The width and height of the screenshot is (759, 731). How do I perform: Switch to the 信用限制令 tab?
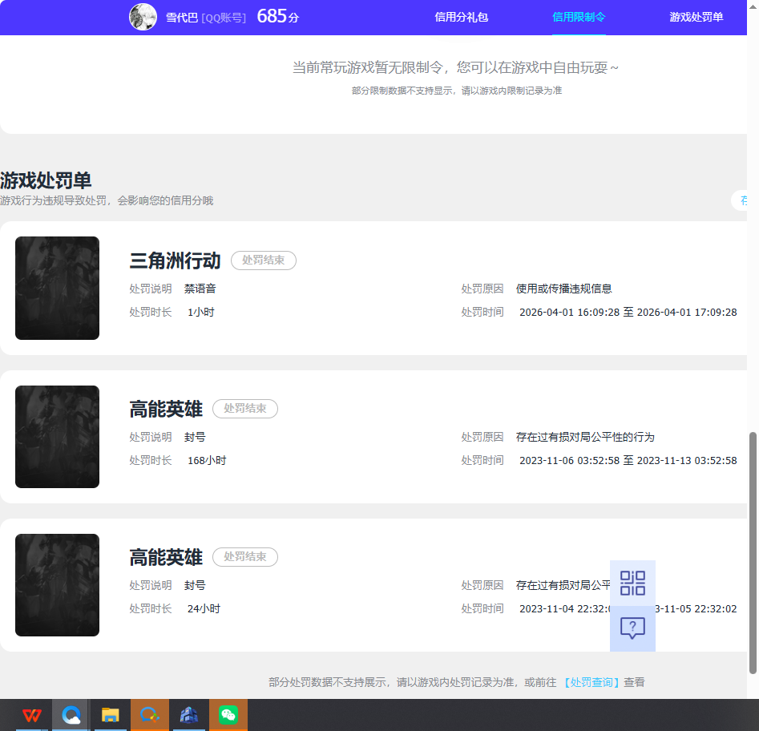pos(579,18)
